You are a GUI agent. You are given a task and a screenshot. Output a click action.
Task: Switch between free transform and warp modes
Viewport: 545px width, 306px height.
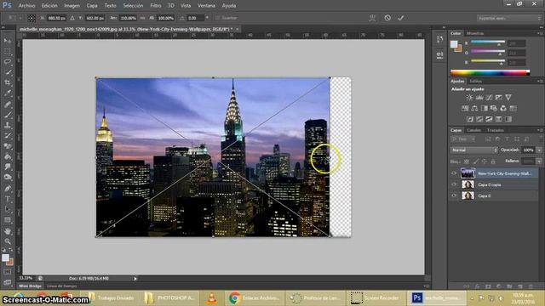click(x=372, y=18)
